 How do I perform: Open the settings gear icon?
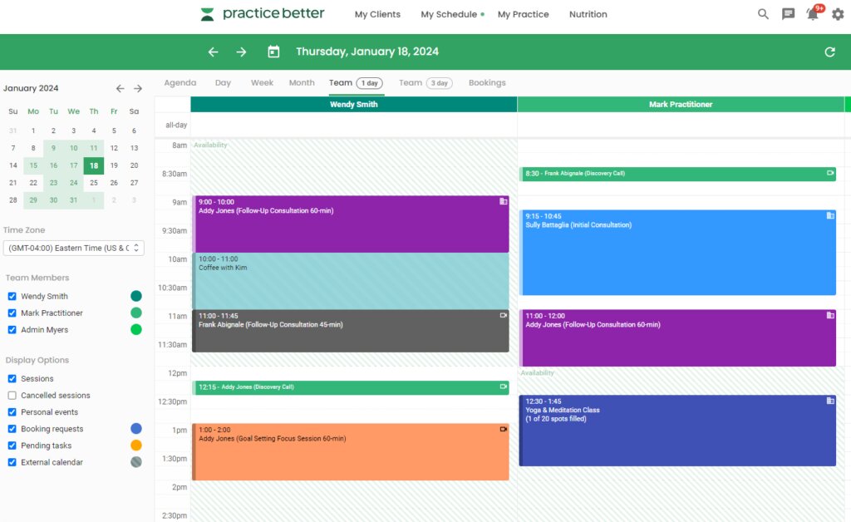click(838, 14)
